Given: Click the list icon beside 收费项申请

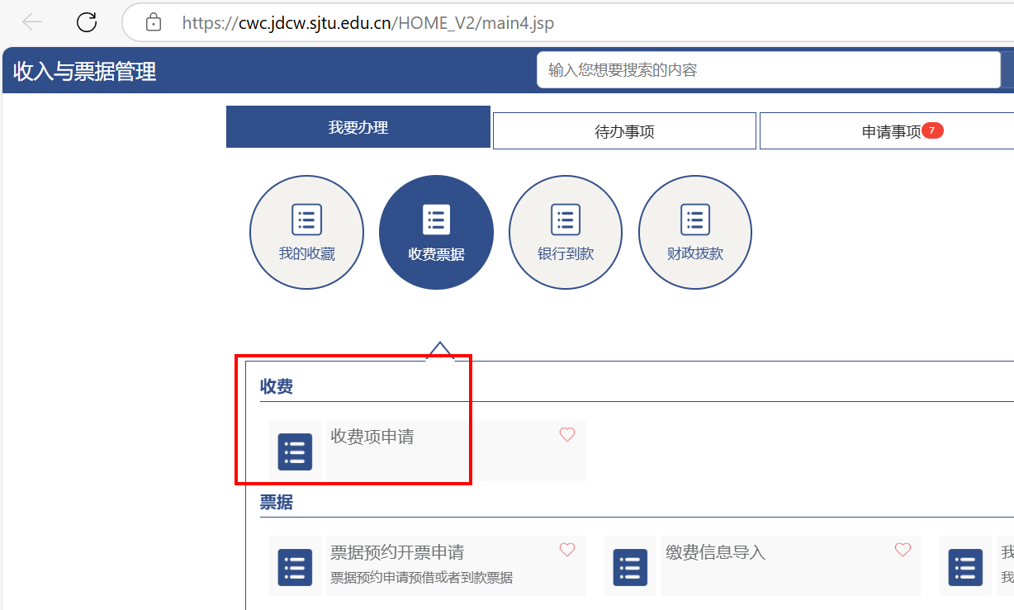Looking at the screenshot, I should pyautogui.click(x=295, y=452).
